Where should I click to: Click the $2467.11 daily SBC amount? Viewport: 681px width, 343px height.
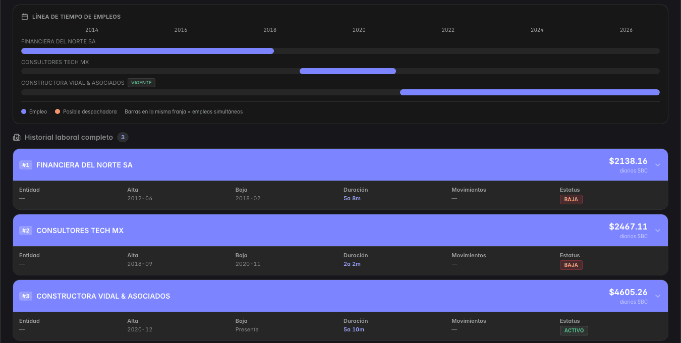click(x=628, y=227)
